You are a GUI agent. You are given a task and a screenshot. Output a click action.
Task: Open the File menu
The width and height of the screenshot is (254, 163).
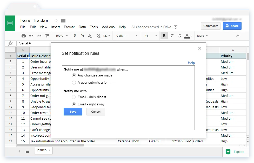pyautogui.click(x=23, y=27)
